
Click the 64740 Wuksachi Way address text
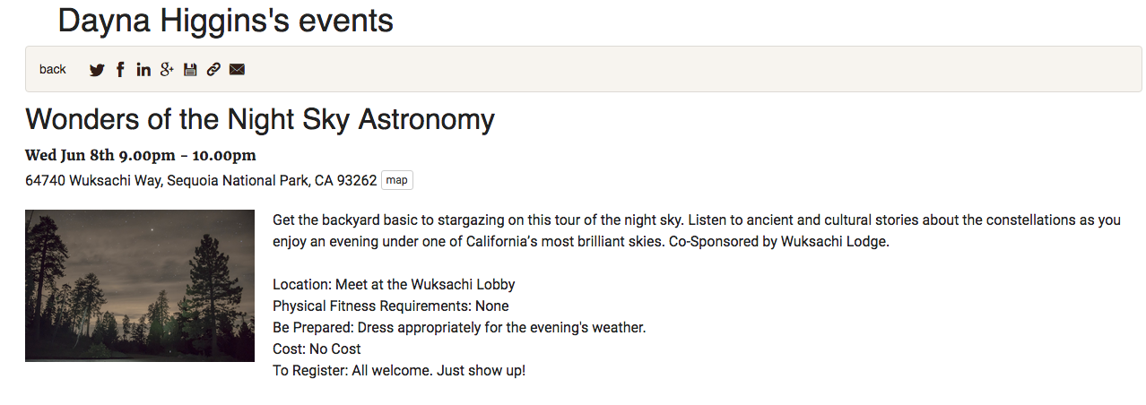[201, 180]
